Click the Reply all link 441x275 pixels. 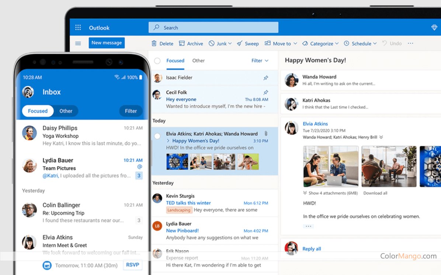click(312, 249)
